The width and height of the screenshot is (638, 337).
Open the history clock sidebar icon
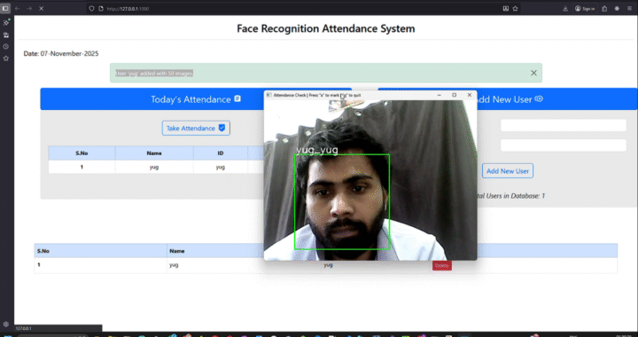[x=5, y=46]
